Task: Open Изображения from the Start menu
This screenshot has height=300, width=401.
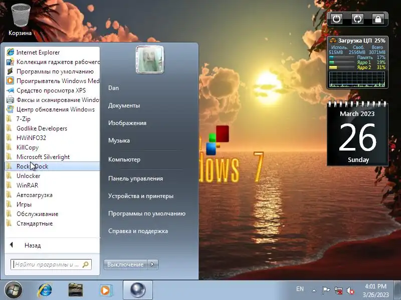Action: click(127, 123)
